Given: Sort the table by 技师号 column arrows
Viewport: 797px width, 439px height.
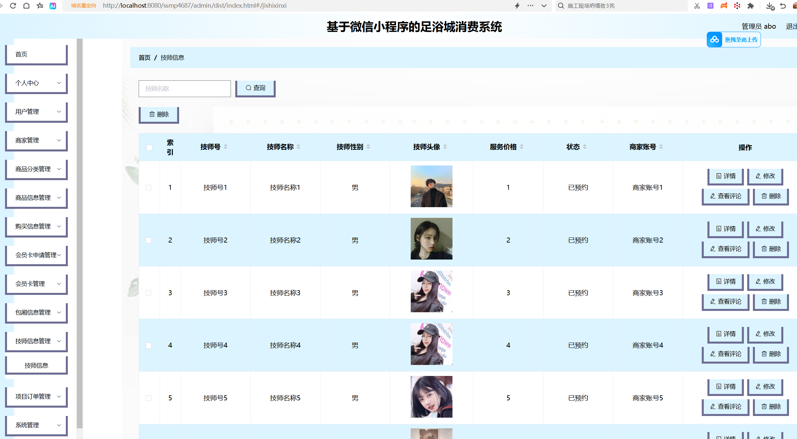Looking at the screenshot, I should pyautogui.click(x=226, y=147).
